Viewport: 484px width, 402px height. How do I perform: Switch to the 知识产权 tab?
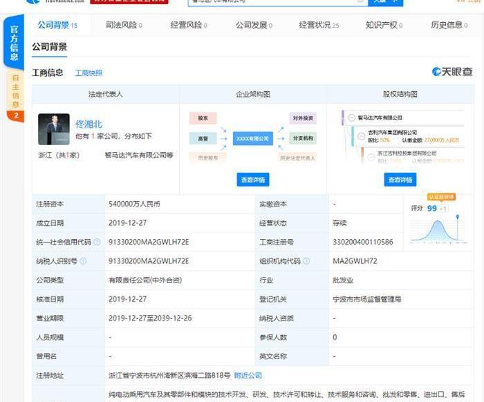tap(383, 25)
